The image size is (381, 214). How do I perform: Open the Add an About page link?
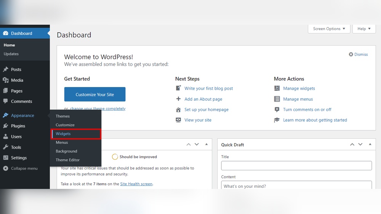[203, 99]
